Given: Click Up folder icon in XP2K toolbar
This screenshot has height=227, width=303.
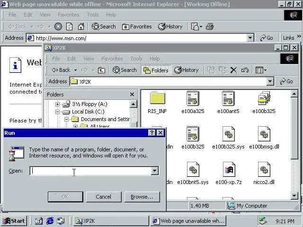Looking at the screenshot, I should pyautogui.click(x=101, y=70).
